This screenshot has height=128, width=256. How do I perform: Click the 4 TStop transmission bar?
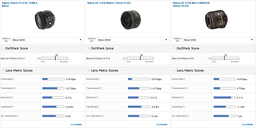click(x=225, y=88)
